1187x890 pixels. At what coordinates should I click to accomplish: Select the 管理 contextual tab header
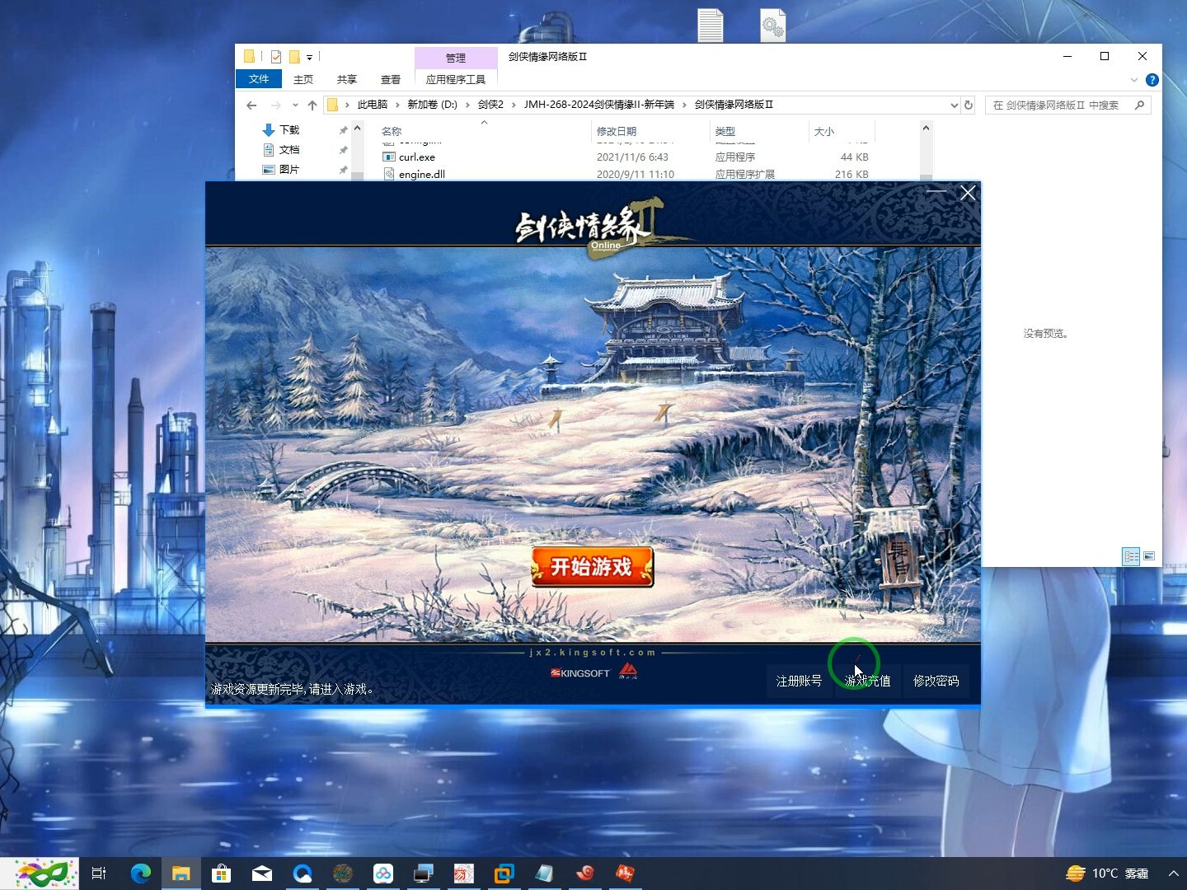[x=456, y=58]
